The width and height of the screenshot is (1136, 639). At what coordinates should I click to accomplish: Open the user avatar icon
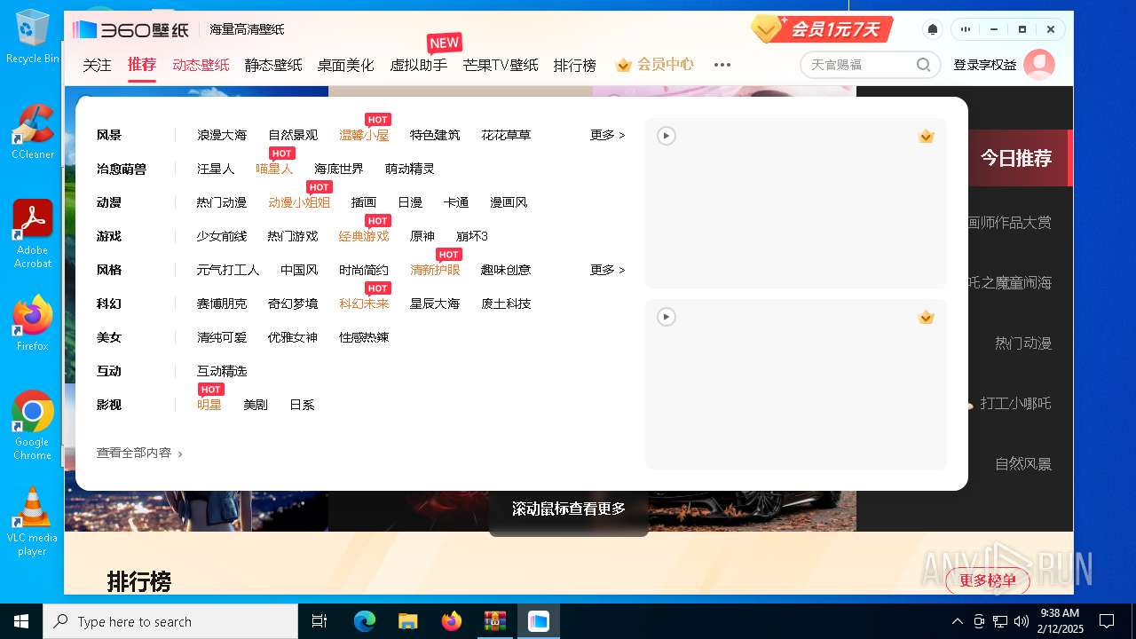[x=1039, y=65]
